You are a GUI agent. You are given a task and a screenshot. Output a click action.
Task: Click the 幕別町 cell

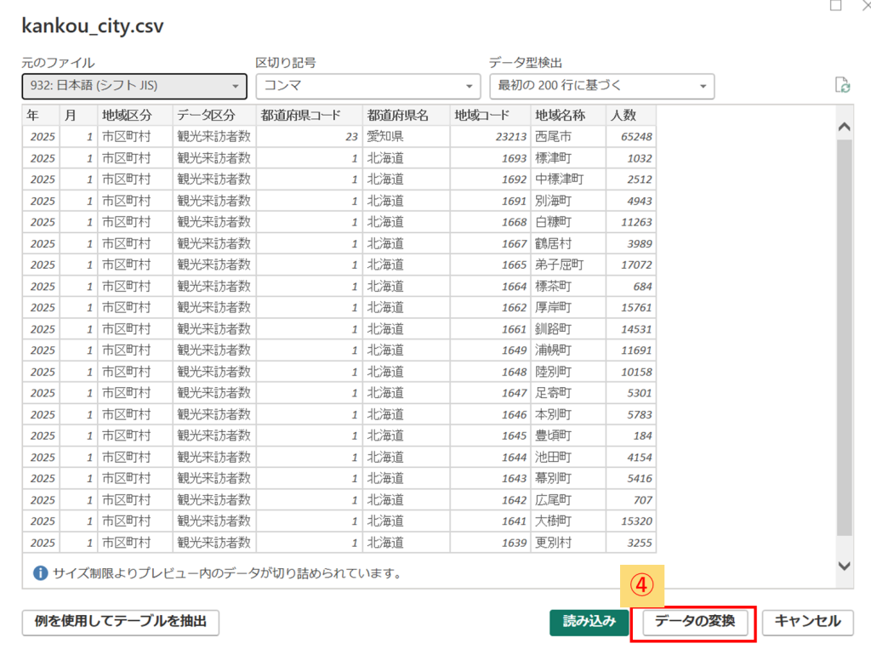(x=568, y=478)
